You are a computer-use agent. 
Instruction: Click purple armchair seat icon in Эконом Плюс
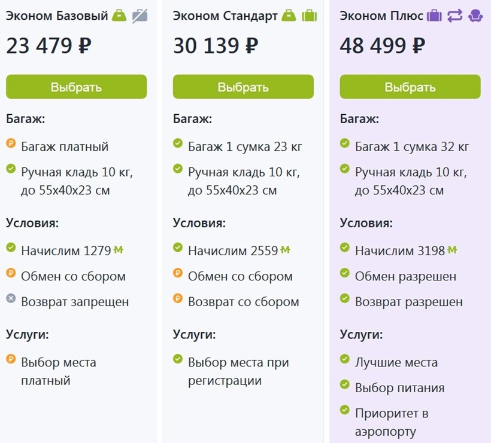(x=475, y=16)
